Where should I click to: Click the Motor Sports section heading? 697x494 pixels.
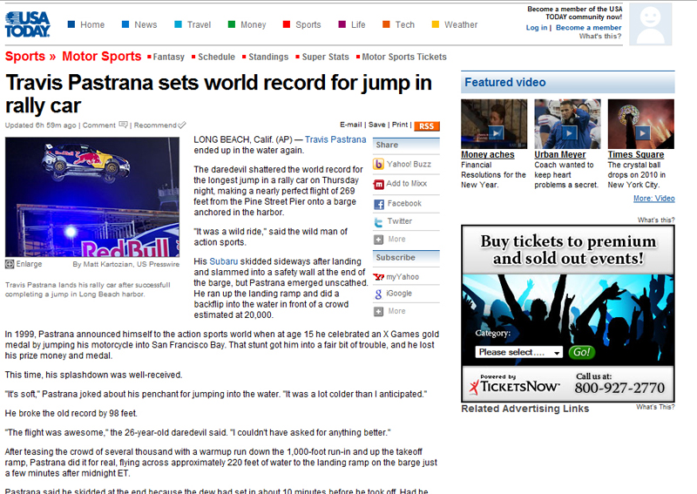101,57
